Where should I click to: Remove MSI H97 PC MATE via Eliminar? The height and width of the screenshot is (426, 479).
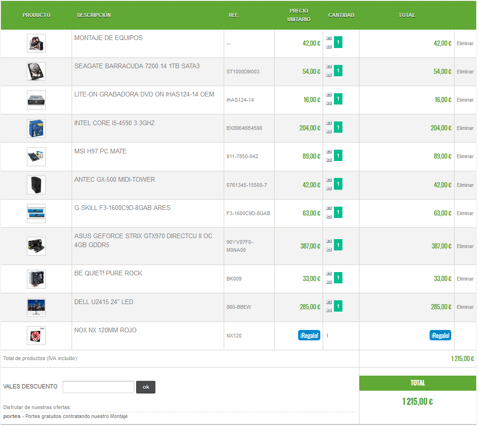(466, 157)
